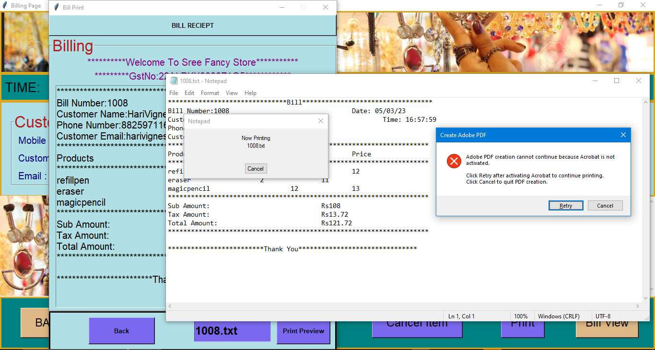Cancel printing of 1008.txt
Screen dimensions: 655x350
pyautogui.click(x=256, y=168)
